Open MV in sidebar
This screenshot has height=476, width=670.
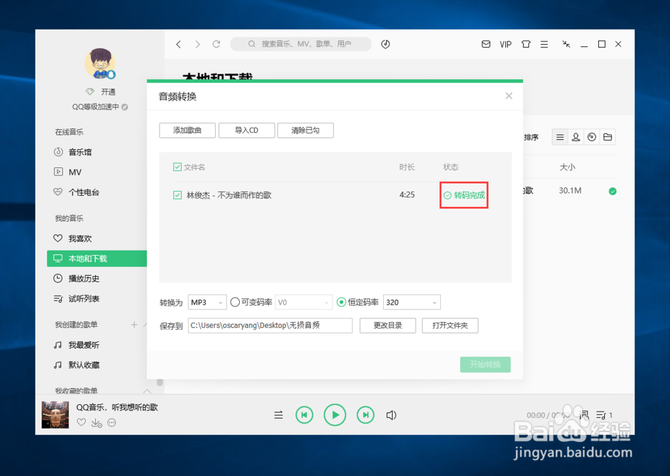click(x=68, y=172)
